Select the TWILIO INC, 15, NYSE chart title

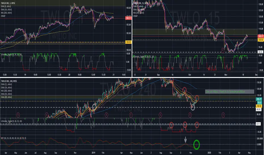pos(141,3)
